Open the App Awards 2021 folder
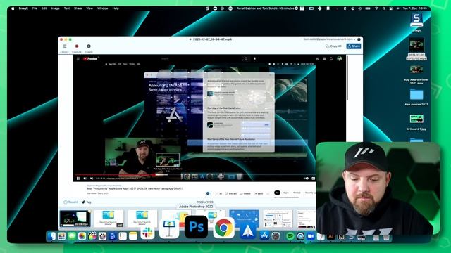This screenshot has height=253, width=451. (416, 97)
